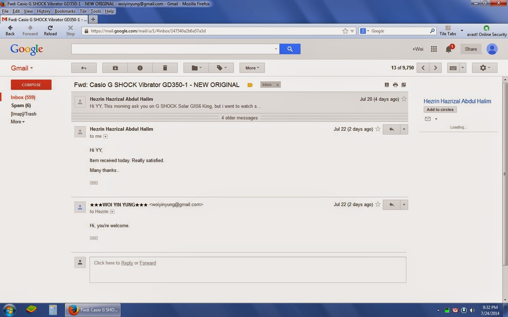The image size is (508, 317).
Task: Open [Imap]/Trash label
Action: (24, 114)
